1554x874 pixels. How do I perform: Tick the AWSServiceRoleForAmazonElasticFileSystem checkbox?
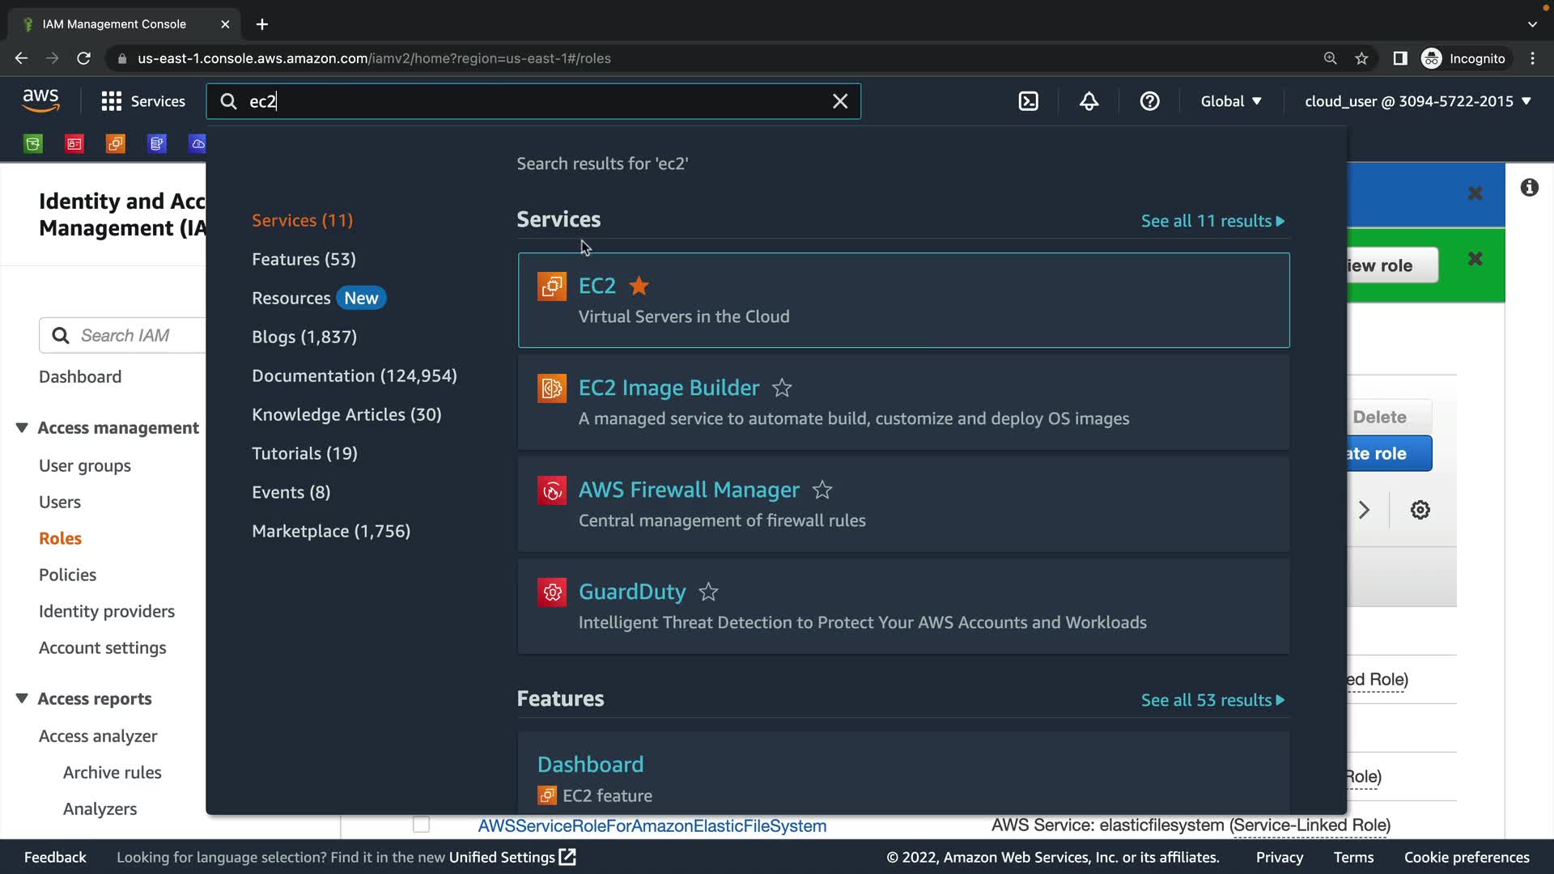point(421,825)
